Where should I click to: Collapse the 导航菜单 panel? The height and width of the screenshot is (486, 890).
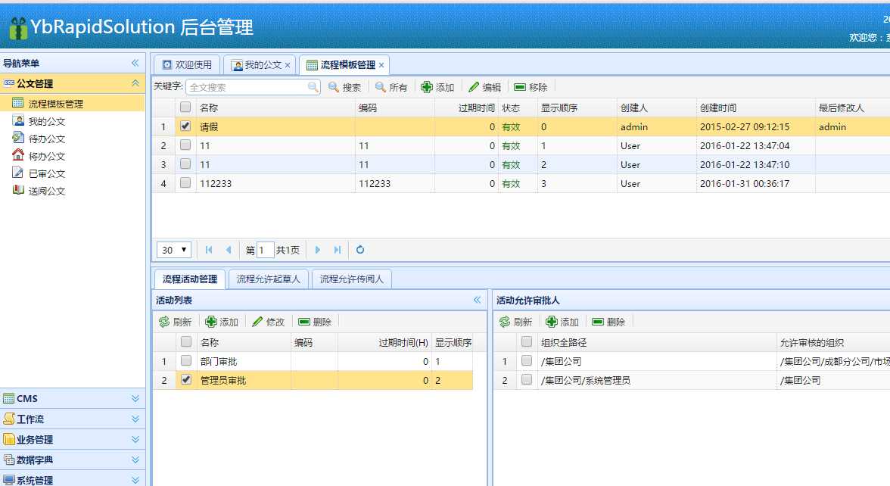point(135,63)
